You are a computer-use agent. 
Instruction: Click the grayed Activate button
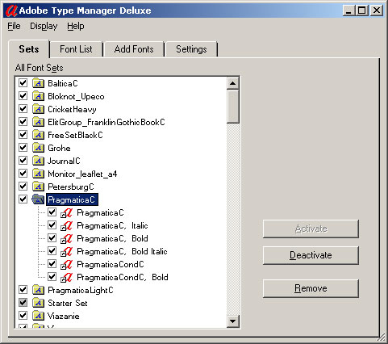(x=311, y=229)
